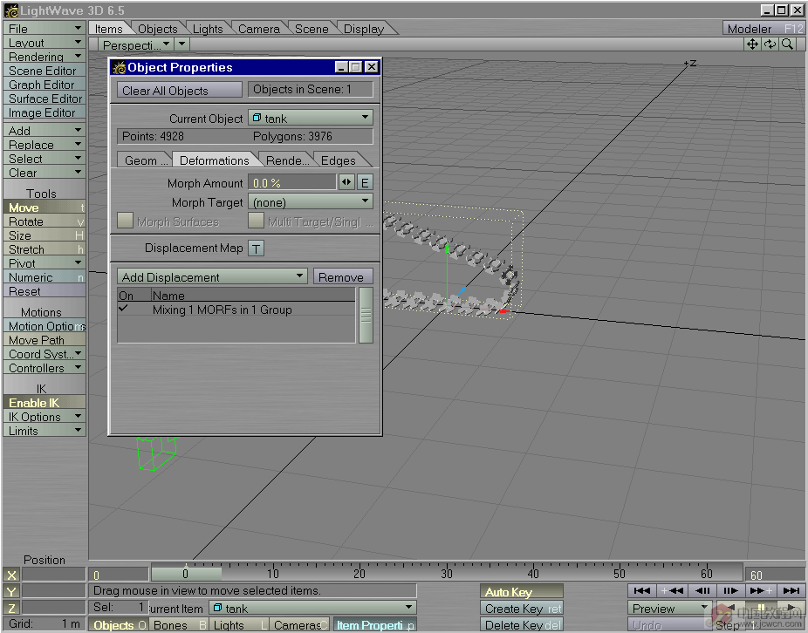Open the Replace dropdown menu
Screen dimensions: 808x633
coord(45,145)
